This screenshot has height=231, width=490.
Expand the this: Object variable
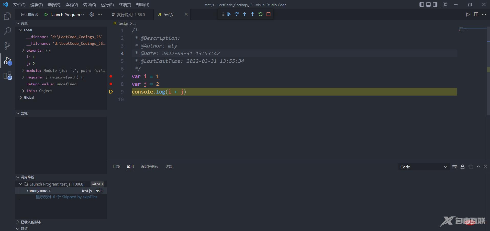tap(23, 90)
